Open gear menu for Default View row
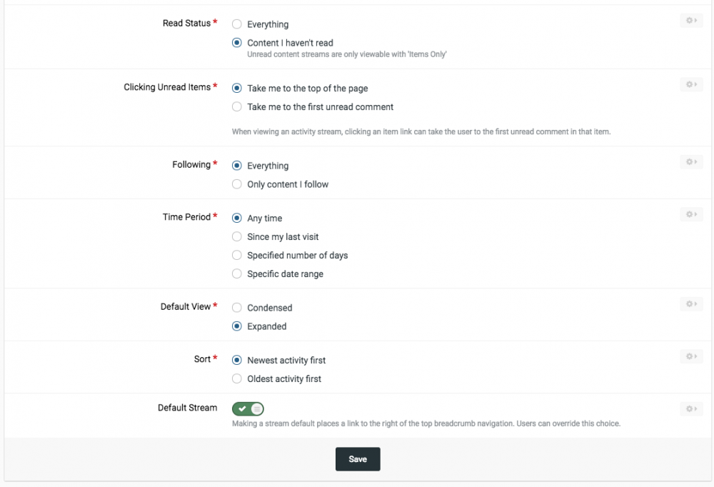 691,304
